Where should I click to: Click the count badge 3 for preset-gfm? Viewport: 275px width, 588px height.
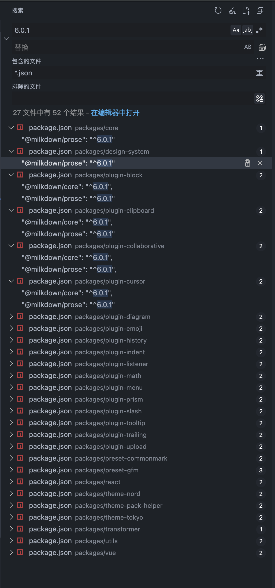pyautogui.click(x=261, y=470)
